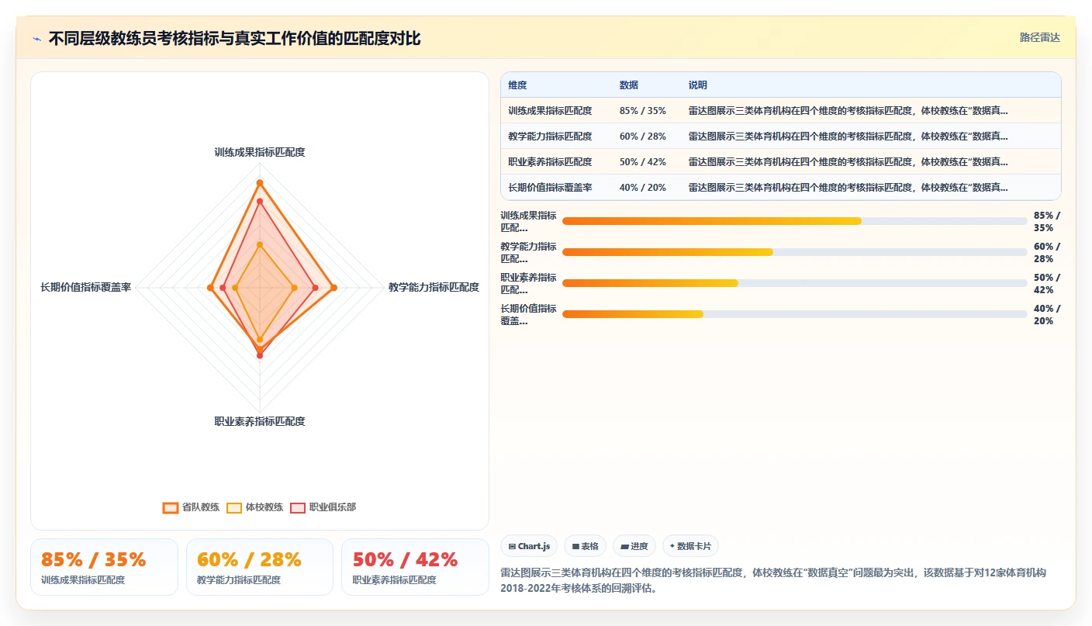This screenshot has width=1092, height=626.
Task: Select table row 职业素养指标匹配度
Action: [781, 162]
